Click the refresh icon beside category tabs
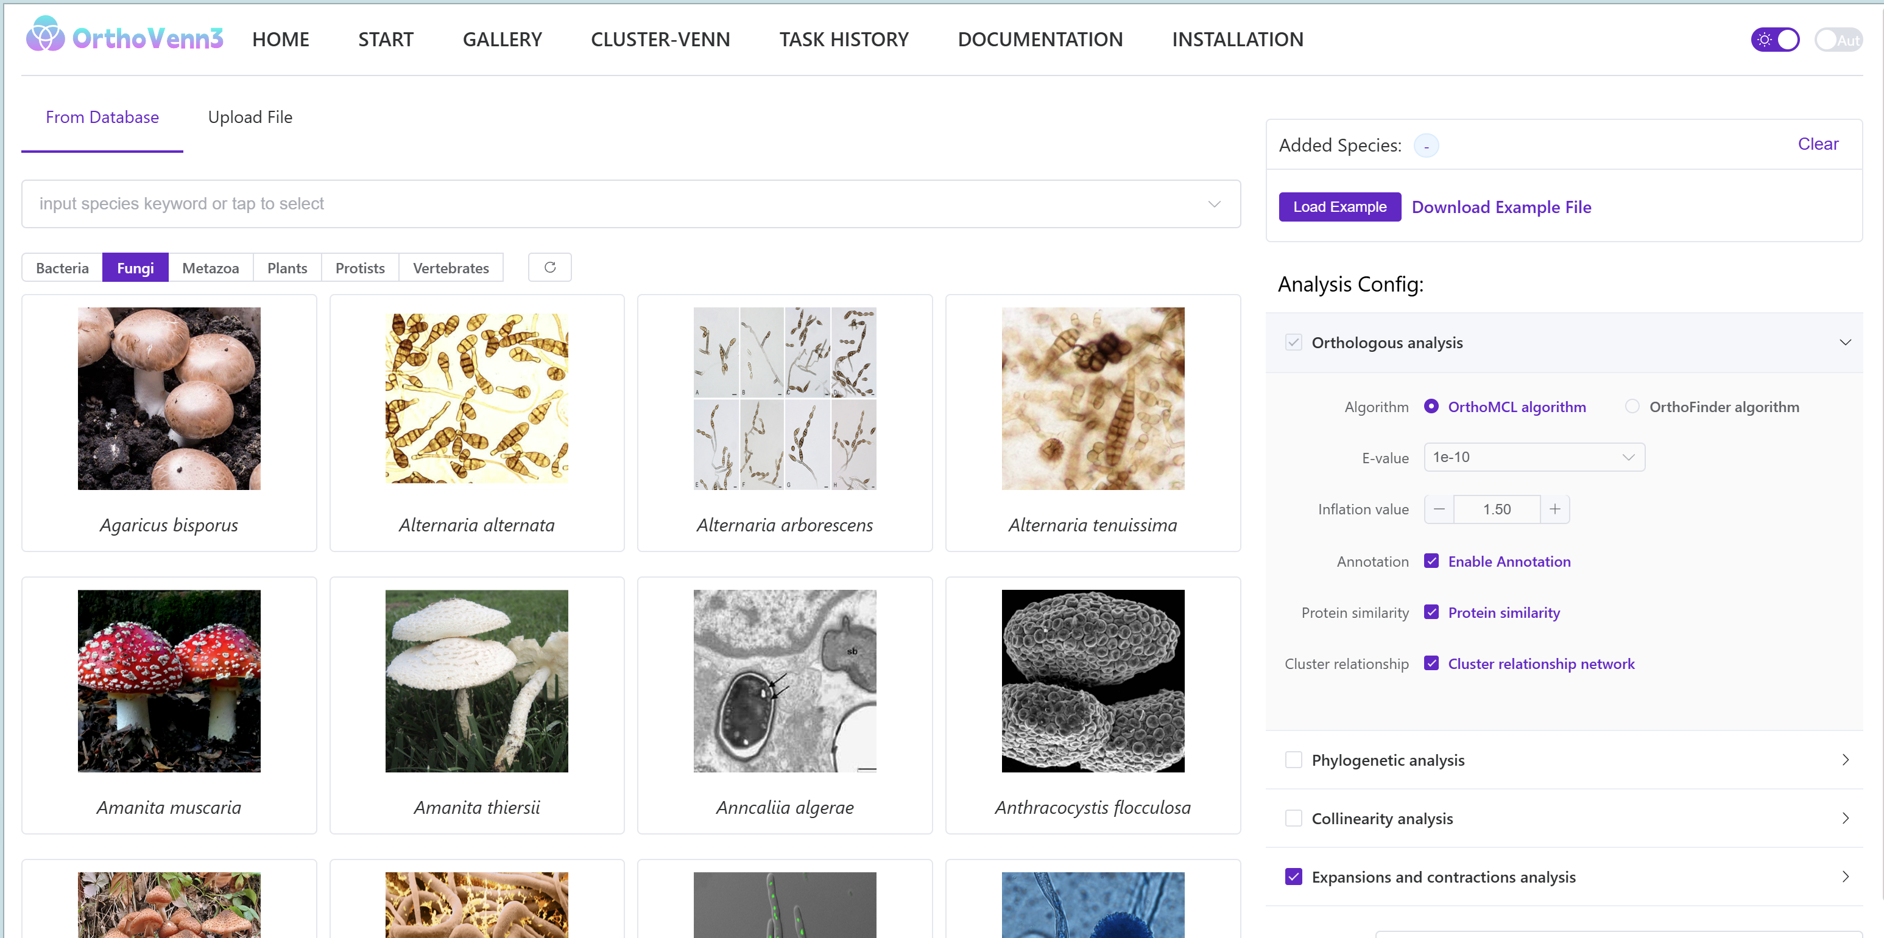This screenshot has width=1884, height=938. [x=549, y=267]
